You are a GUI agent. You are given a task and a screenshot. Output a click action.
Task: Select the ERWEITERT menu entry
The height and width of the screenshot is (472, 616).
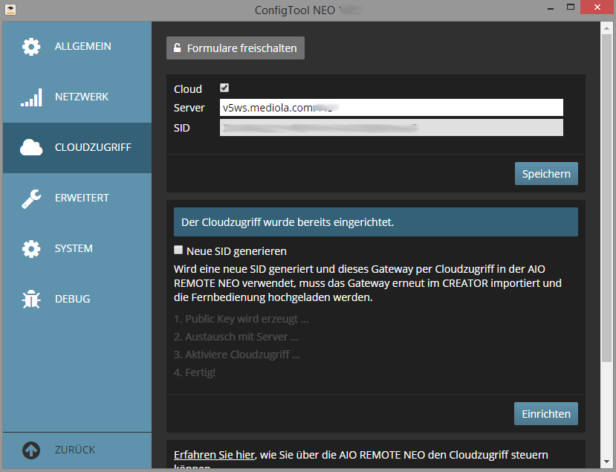click(82, 198)
